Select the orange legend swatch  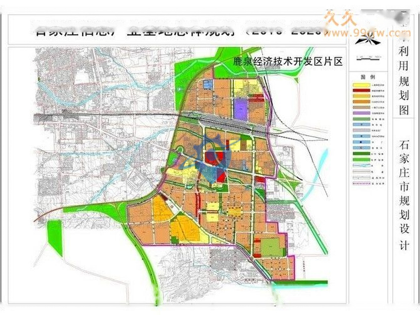point(362,102)
